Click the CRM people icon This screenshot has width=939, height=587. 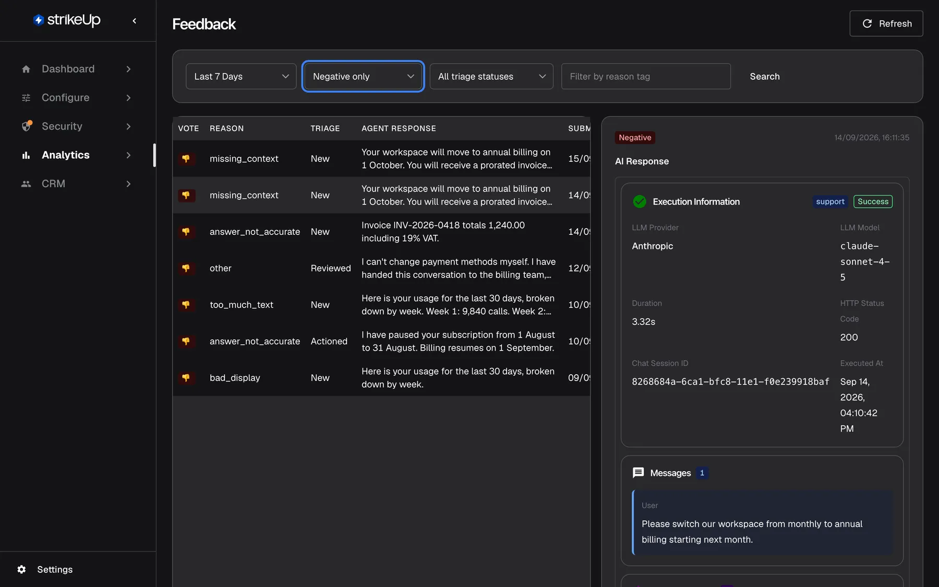(26, 184)
